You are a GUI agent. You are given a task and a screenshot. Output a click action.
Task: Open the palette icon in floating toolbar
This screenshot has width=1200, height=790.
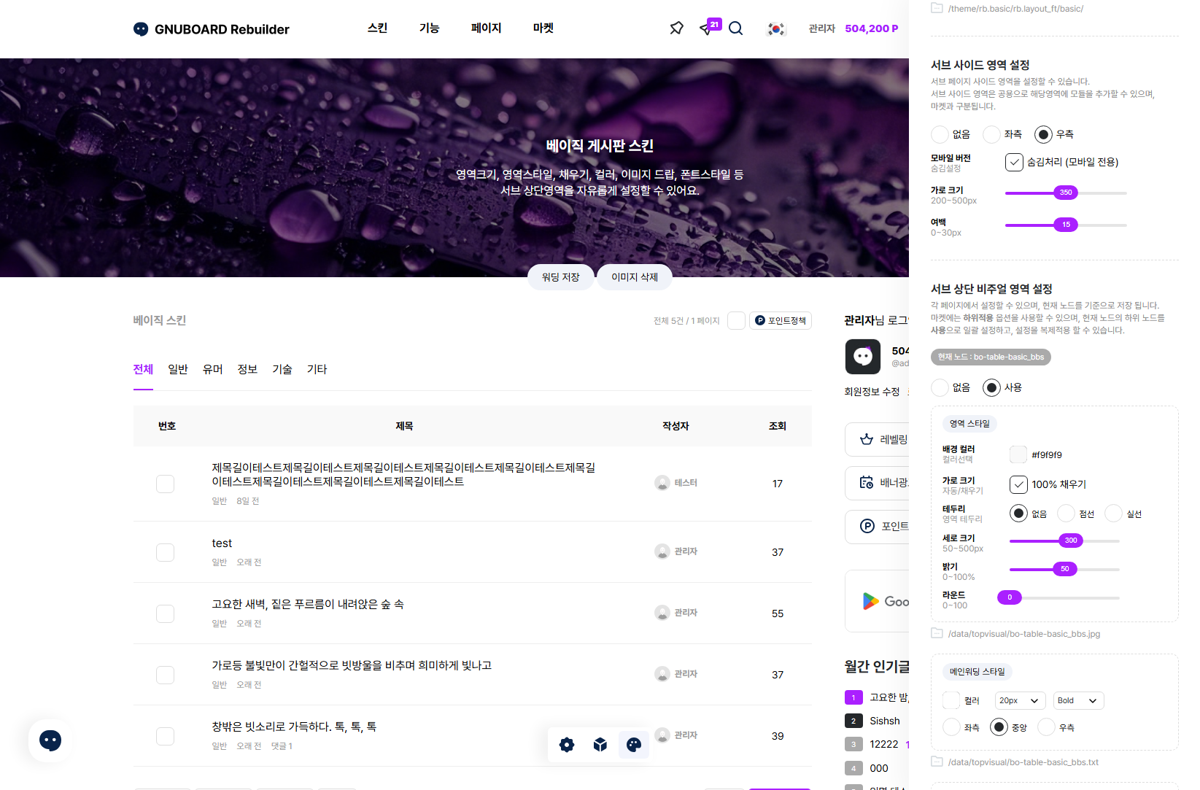tap(634, 744)
